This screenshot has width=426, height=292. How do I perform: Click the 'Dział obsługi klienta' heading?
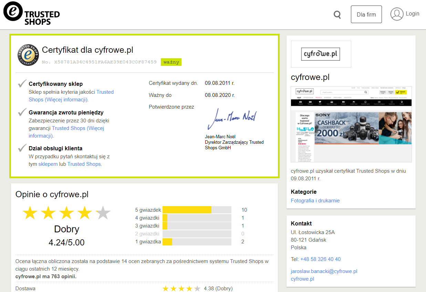55,149
